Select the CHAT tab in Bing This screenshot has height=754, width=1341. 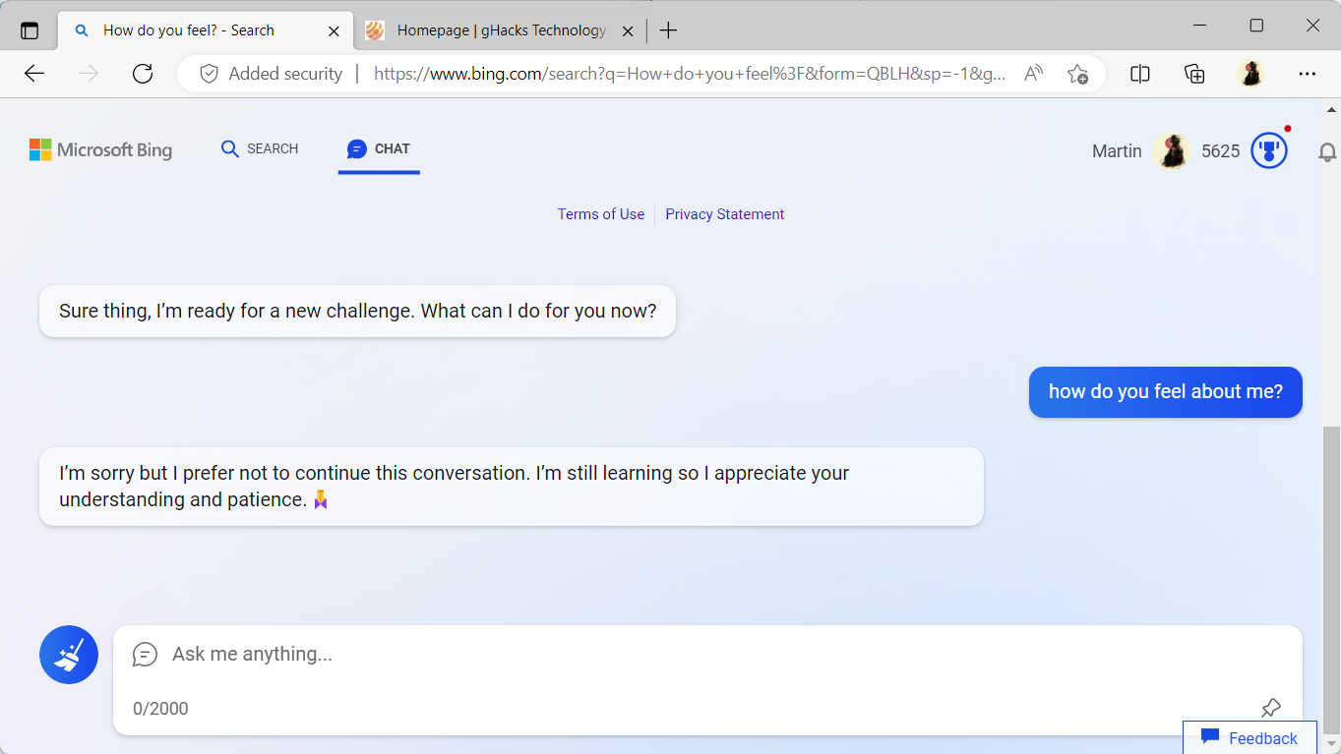[379, 149]
